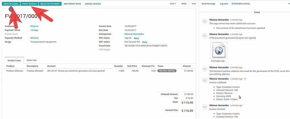Click the Register Payment button
The image size is (290, 119).
(x=50, y=4)
